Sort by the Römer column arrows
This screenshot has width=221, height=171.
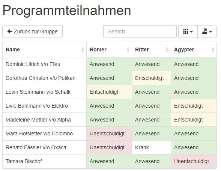tap(128, 49)
